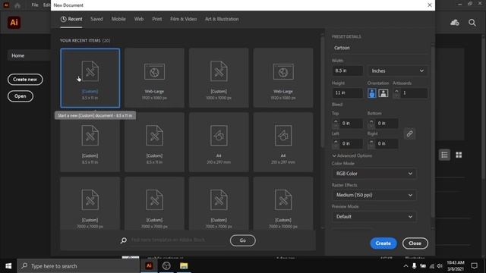Click the Adobe Stock search magnifier icon
The image size is (486, 273).
pos(123,240)
